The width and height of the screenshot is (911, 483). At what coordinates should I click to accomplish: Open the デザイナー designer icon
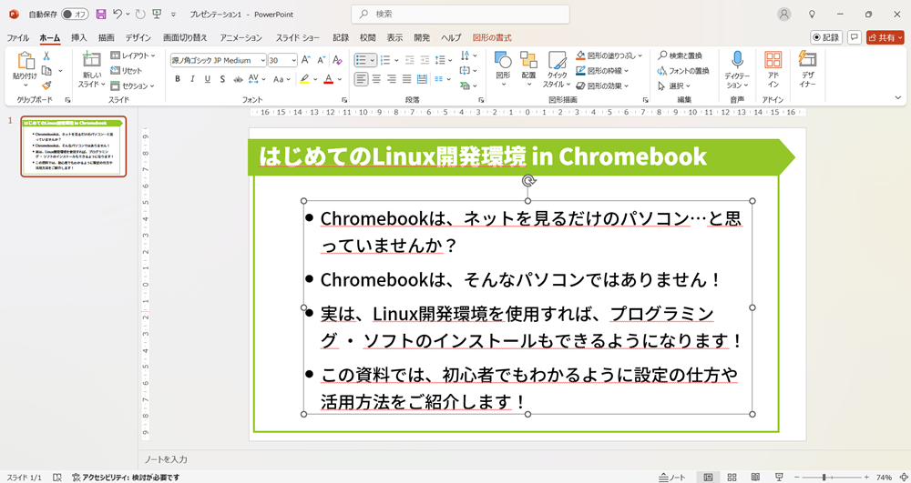point(807,69)
